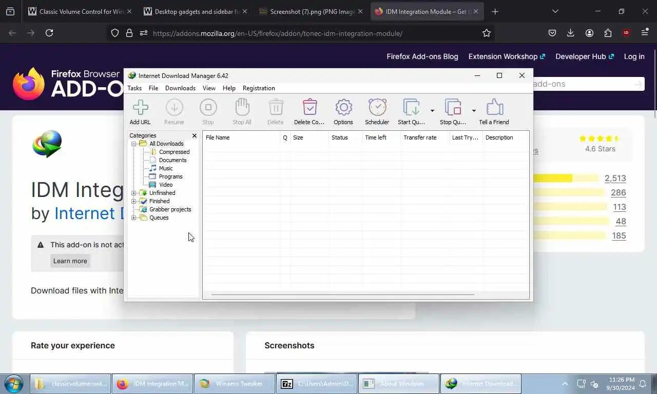Screen dimensions: 657x394
Task: Sort by Transfer rate column header
Action: click(x=424, y=137)
